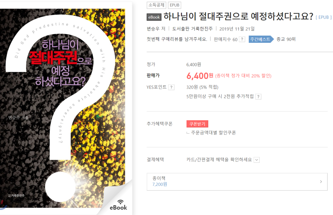Click the [ EPUB ] format link
Screen dimensions: 333x215
point(324,17)
